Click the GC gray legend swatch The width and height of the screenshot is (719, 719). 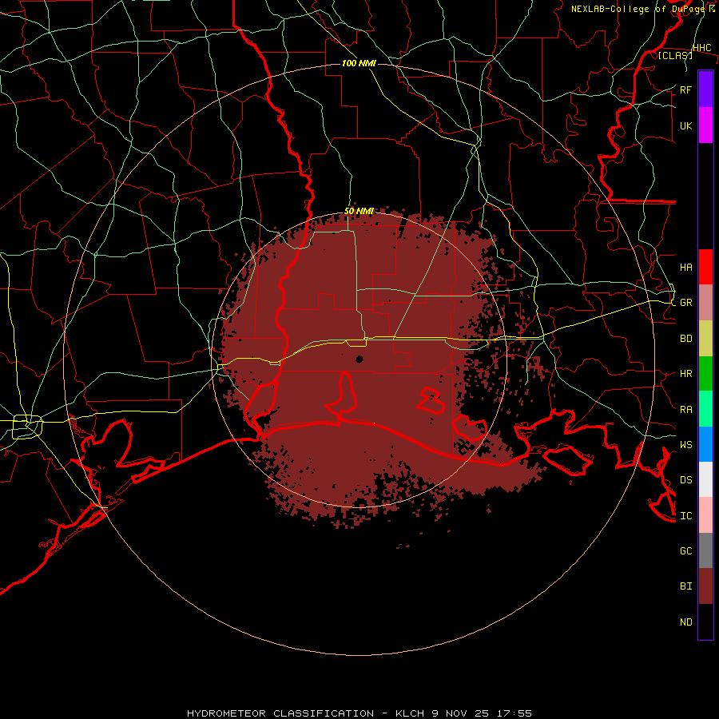point(705,550)
